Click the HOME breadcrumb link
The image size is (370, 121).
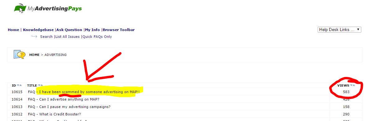34,55
